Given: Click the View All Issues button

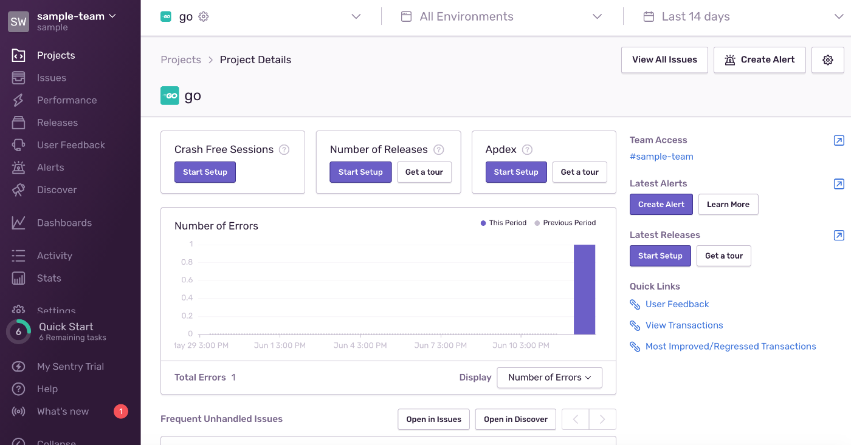Looking at the screenshot, I should [x=664, y=59].
